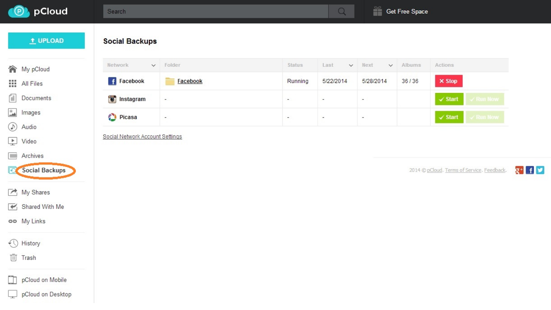Open pCloud on Desktop entry
Screen dimensions: 551x310
[46, 294]
